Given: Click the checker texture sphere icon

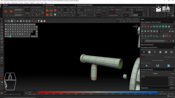Looking at the screenshot, I should (24, 21).
